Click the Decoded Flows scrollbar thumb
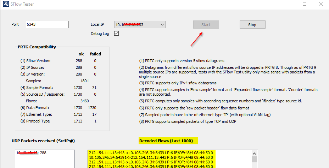This screenshot has height=168, width=329. [x=254, y=159]
